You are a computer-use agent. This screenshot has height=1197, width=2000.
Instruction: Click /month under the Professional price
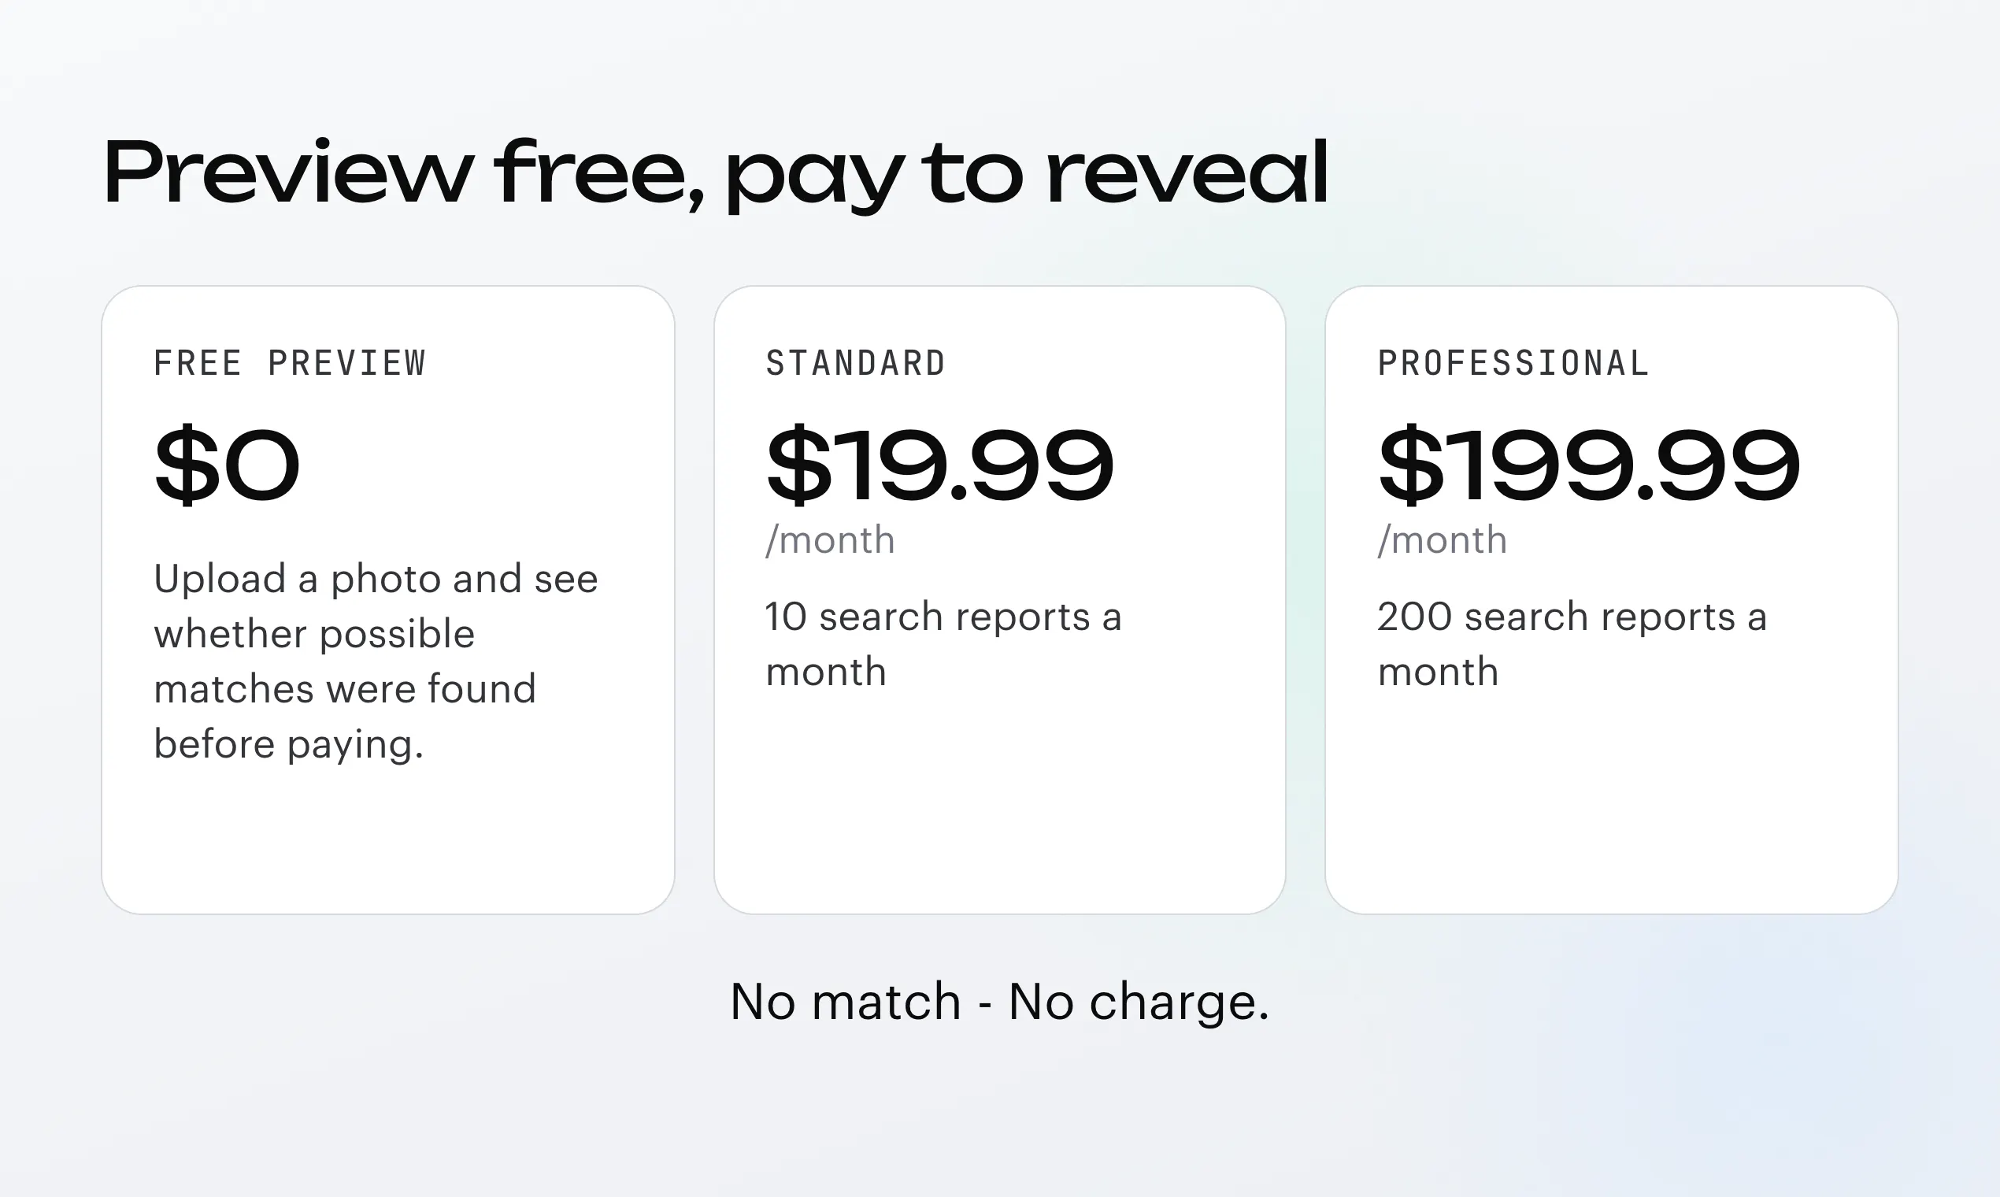click(1442, 539)
